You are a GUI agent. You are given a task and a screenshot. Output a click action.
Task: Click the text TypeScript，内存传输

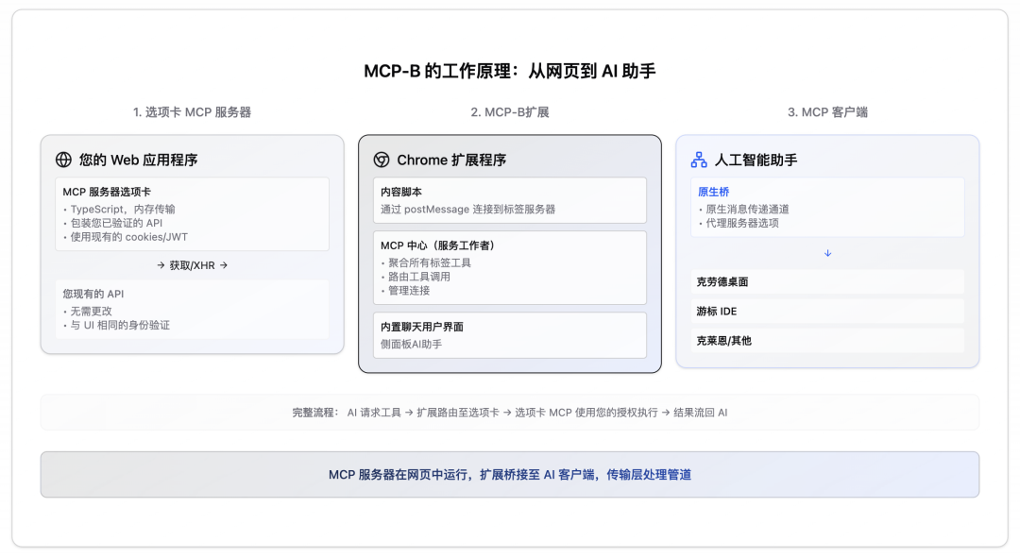click(123, 210)
